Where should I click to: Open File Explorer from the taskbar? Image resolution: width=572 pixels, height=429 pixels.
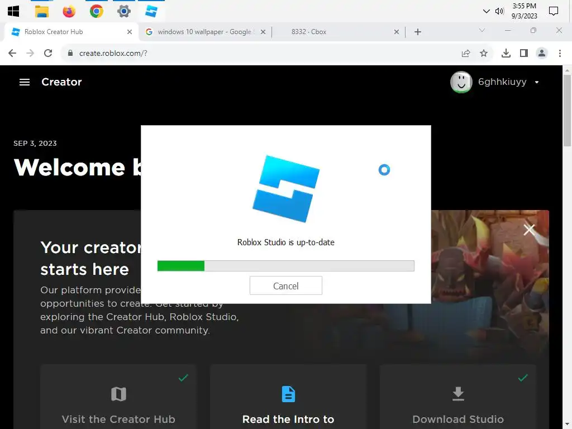pos(41,11)
